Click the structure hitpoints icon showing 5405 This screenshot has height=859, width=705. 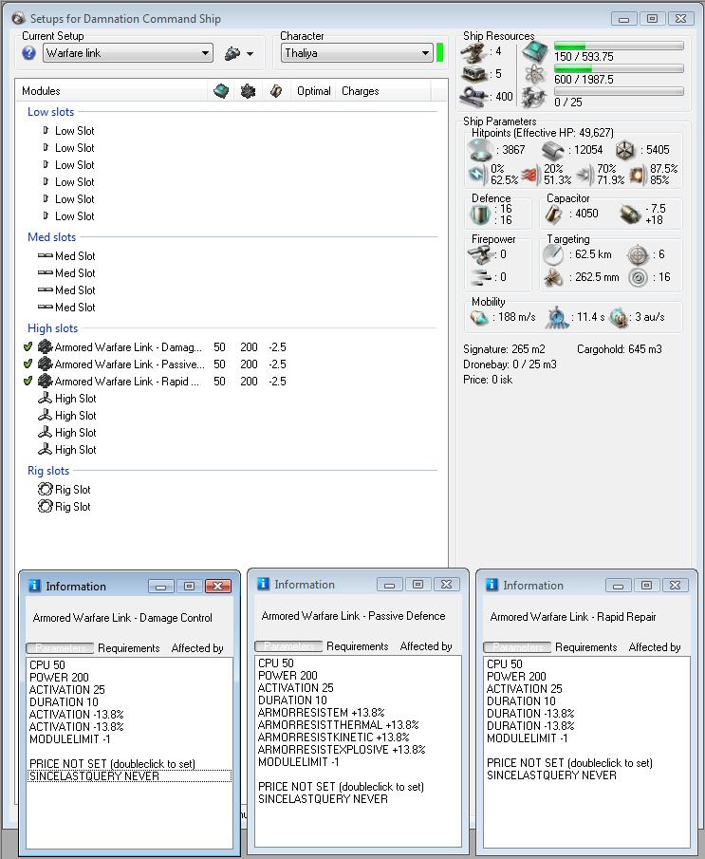[625, 150]
